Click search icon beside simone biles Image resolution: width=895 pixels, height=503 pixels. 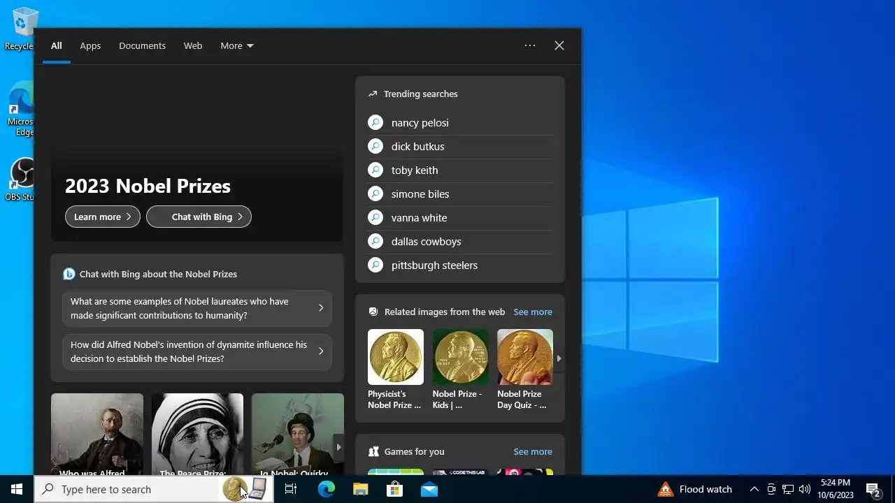[x=375, y=194]
